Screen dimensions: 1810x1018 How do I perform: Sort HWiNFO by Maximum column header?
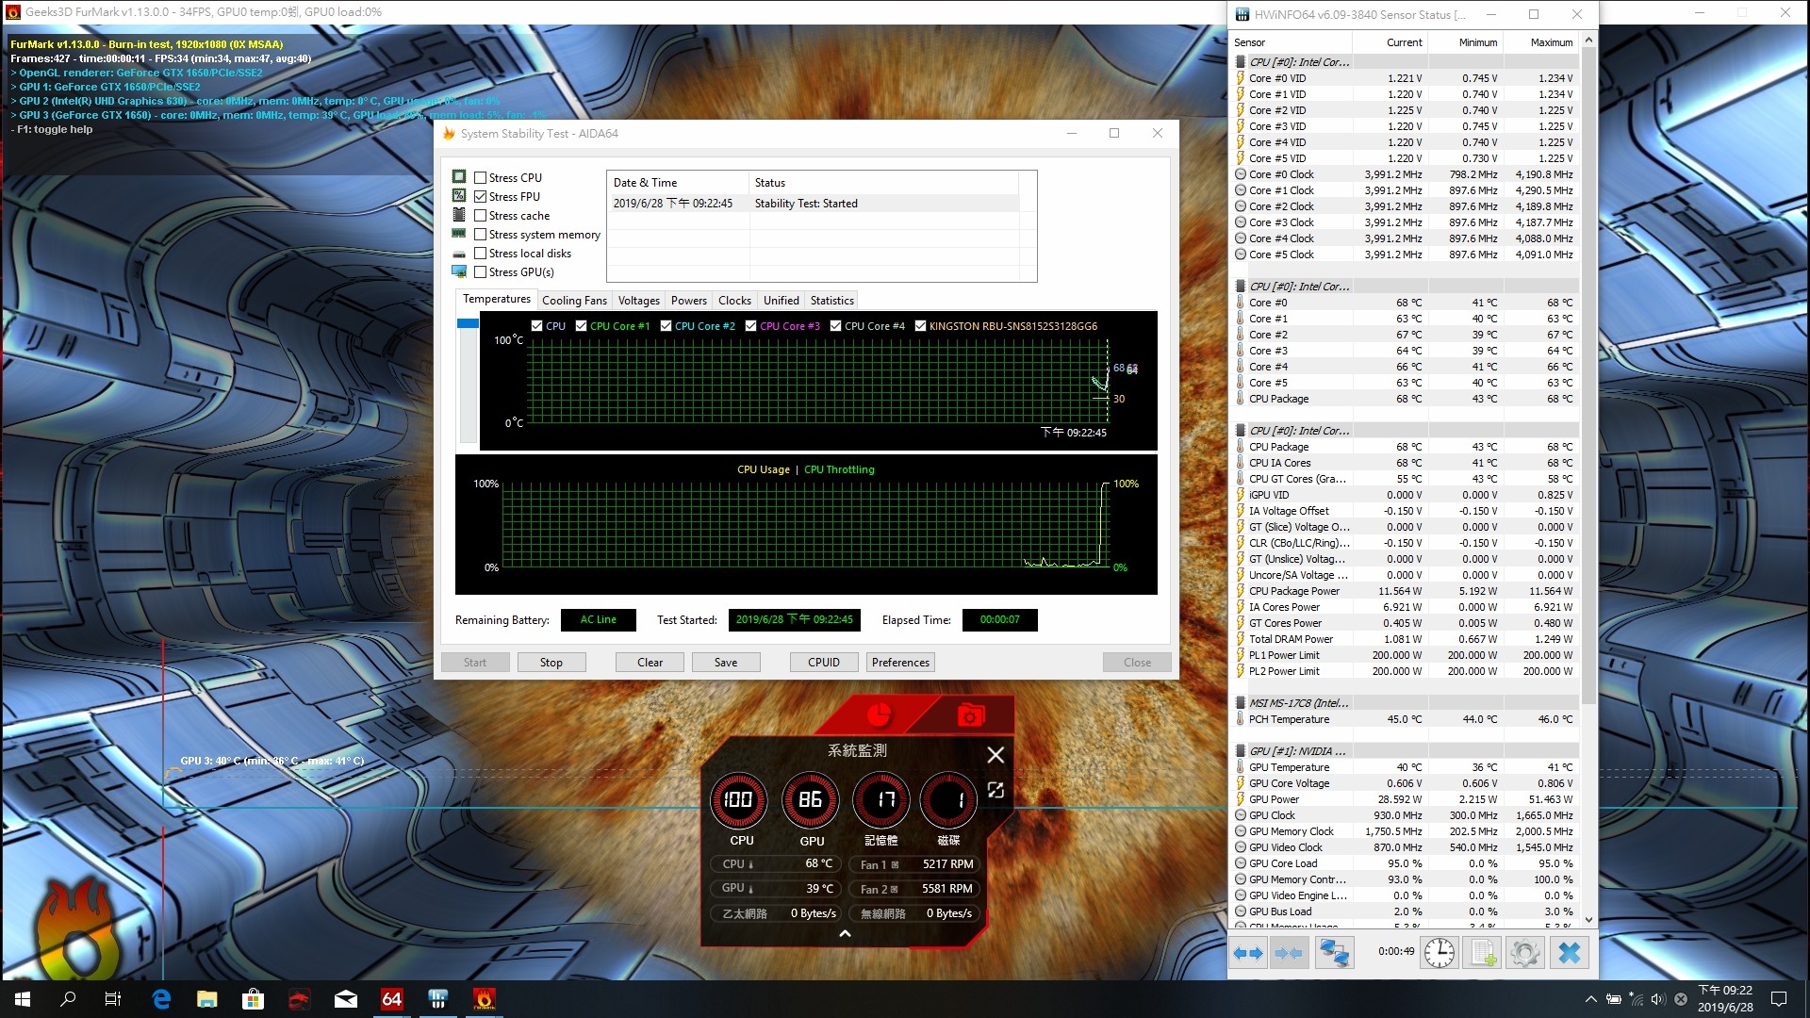[x=1541, y=42]
